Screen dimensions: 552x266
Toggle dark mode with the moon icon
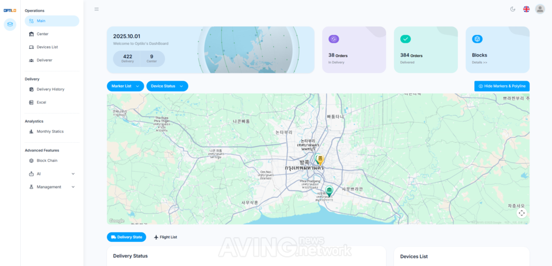click(x=512, y=9)
